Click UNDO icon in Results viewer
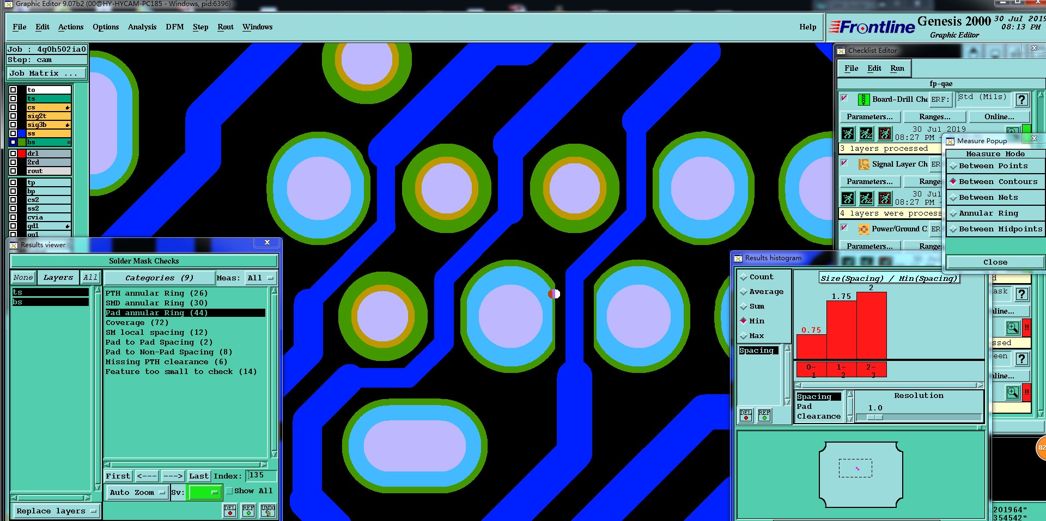The width and height of the screenshot is (1046, 521). click(x=268, y=510)
